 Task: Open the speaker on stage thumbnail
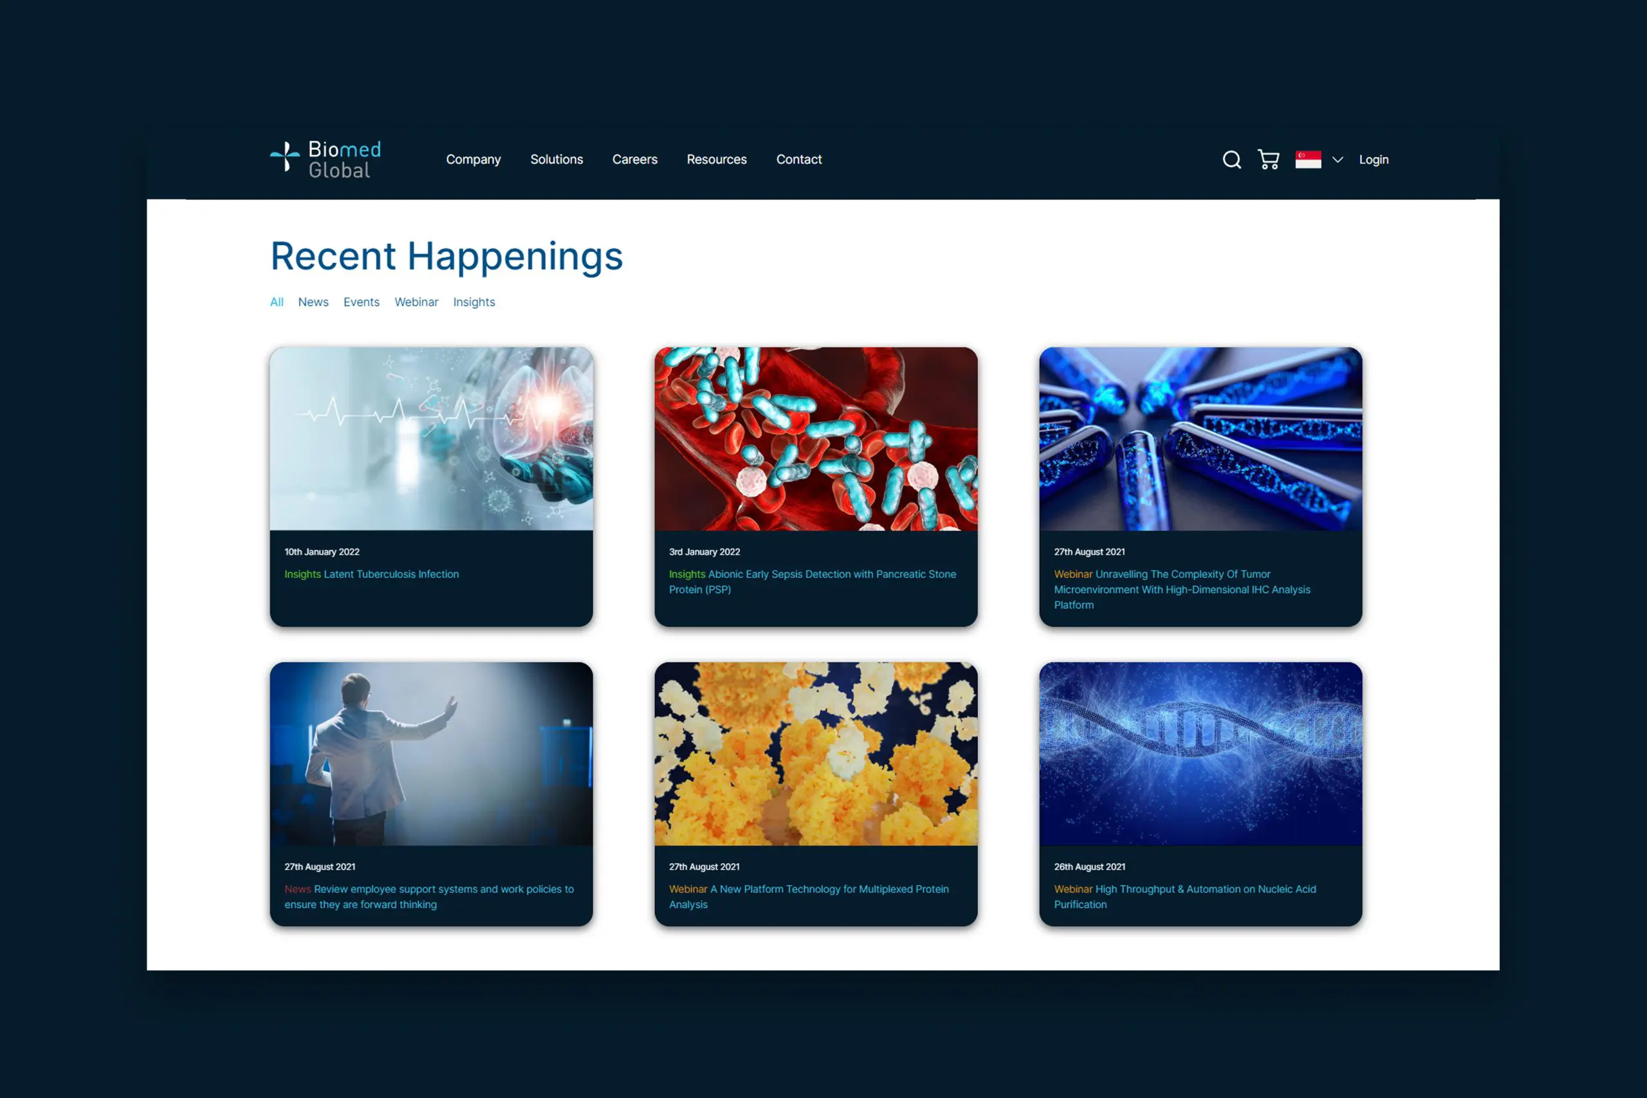(431, 753)
